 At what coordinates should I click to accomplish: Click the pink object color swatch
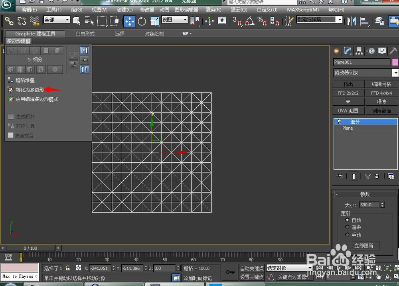tap(395, 62)
